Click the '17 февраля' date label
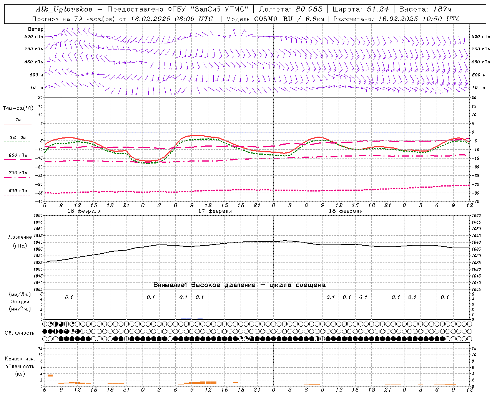 [215, 211]
